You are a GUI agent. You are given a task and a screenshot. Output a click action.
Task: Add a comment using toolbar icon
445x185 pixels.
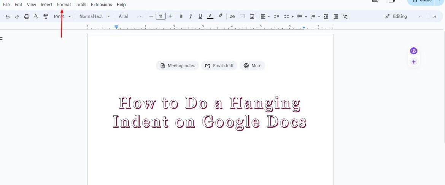(242, 16)
